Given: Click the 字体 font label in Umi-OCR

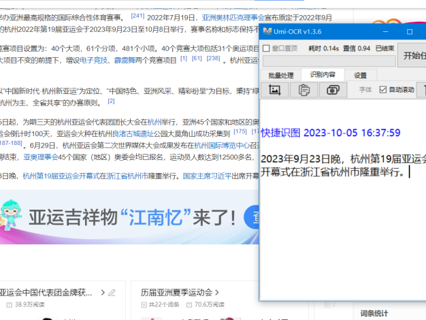Looking at the screenshot, I should (365, 89).
